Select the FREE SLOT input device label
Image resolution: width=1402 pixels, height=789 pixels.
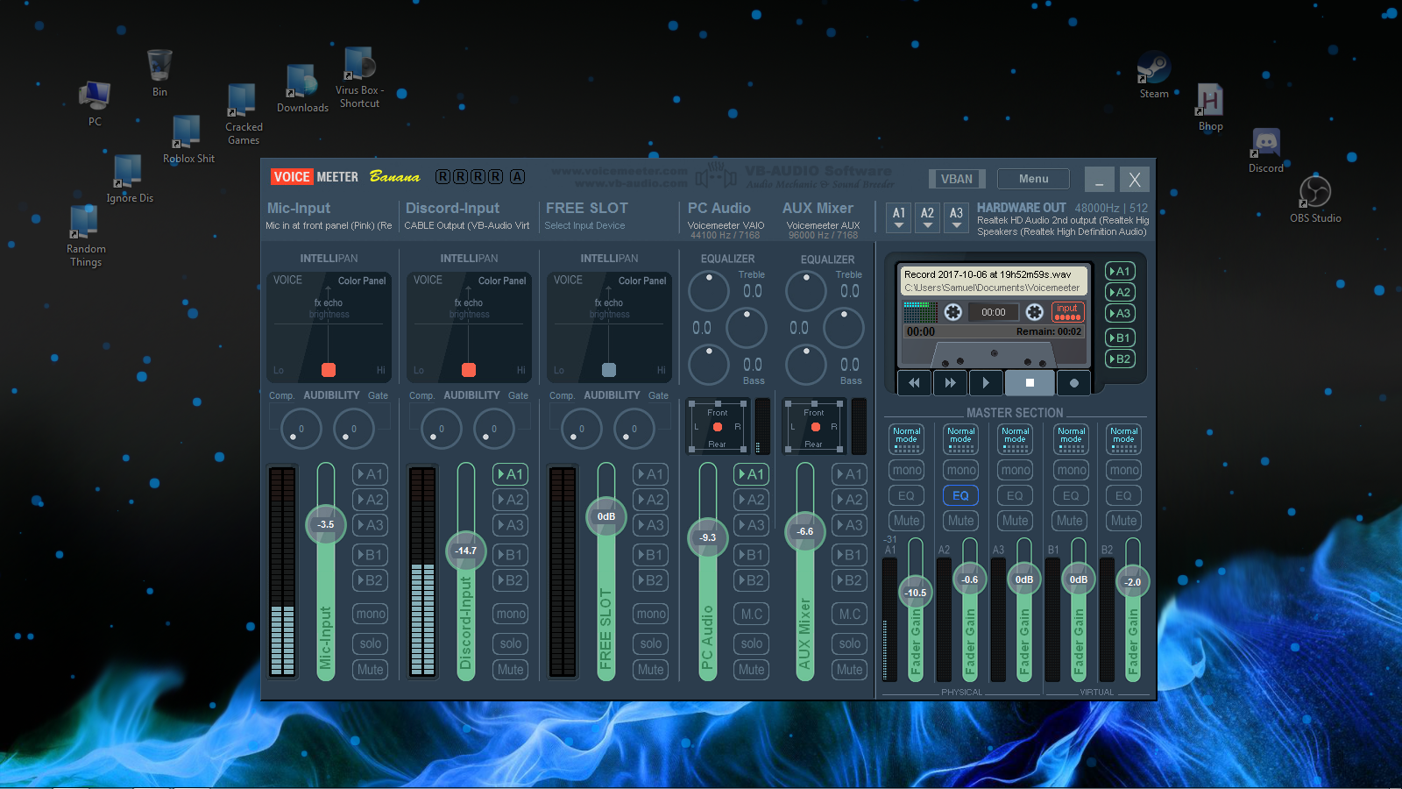pyautogui.click(x=584, y=225)
